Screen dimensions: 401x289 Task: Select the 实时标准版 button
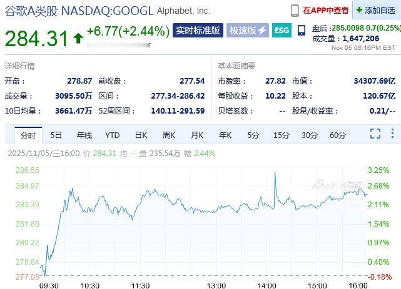pos(198,31)
